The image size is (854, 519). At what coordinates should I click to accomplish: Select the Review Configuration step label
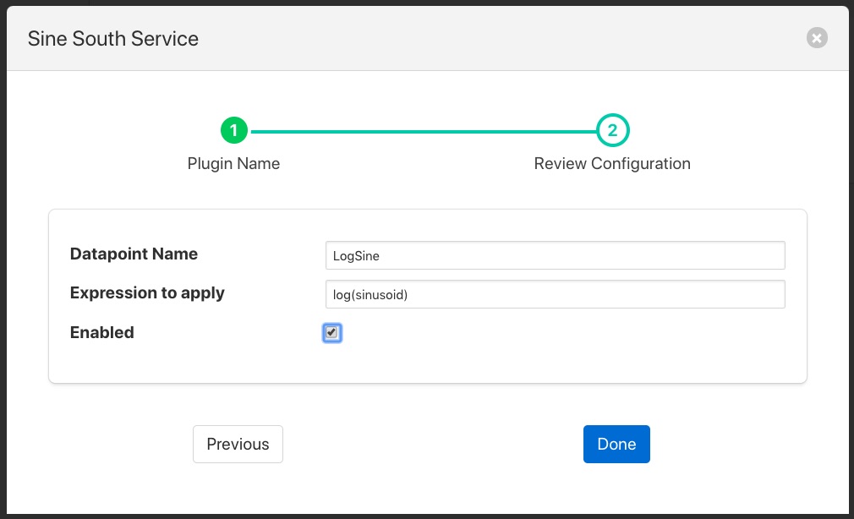point(612,163)
